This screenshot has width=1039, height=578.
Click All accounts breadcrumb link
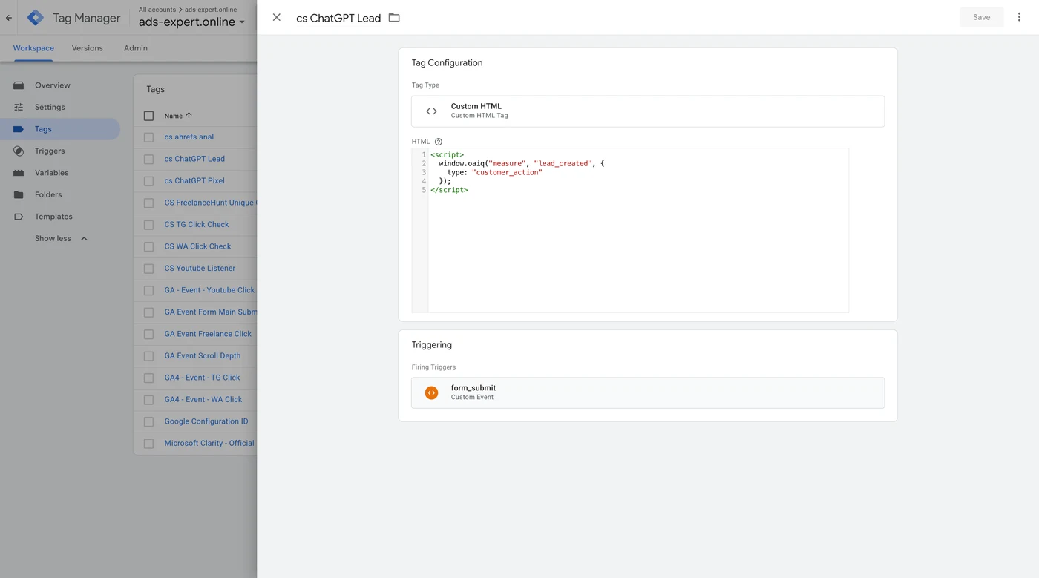tap(157, 10)
